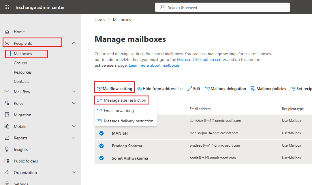Deselect the Pradeep Sharma mailbox
312x185 pixels.
click(102, 146)
